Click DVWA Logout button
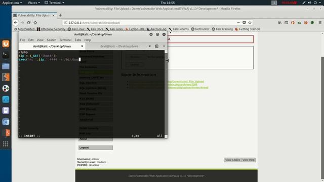 pyautogui.click(x=96, y=148)
